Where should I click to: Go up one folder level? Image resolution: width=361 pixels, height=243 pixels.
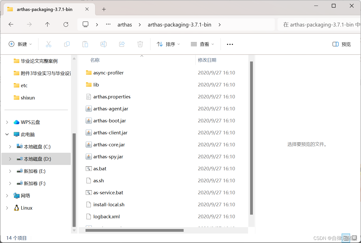pos(47,24)
